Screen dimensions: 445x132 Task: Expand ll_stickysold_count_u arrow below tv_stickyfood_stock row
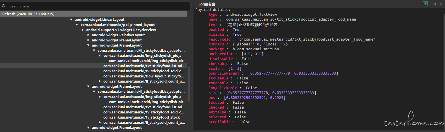click(x=100, y=123)
